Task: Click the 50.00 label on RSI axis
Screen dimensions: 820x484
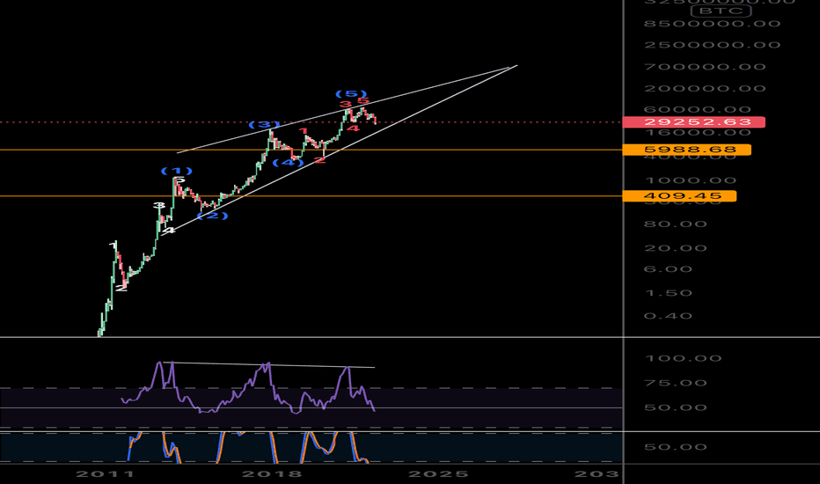Action: point(676,407)
